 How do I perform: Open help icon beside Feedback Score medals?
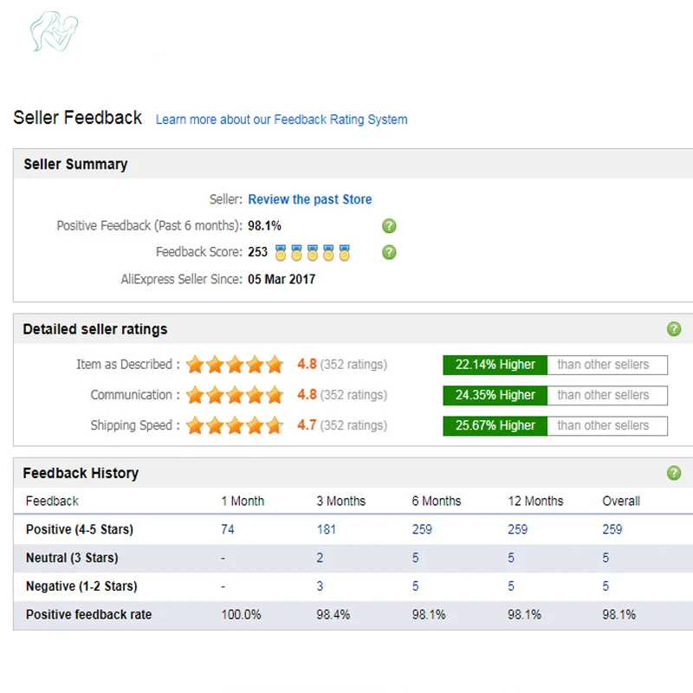click(389, 252)
